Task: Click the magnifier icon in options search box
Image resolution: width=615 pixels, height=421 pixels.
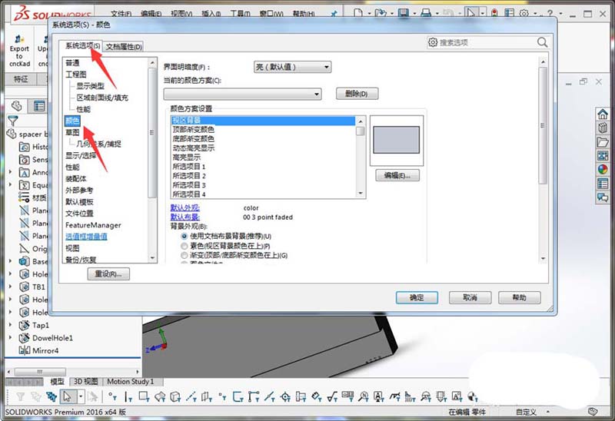Action: click(x=543, y=42)
